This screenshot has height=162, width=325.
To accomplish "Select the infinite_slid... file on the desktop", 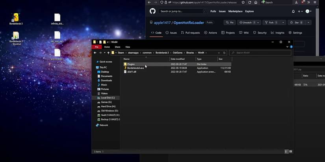I will coord(57,19).
